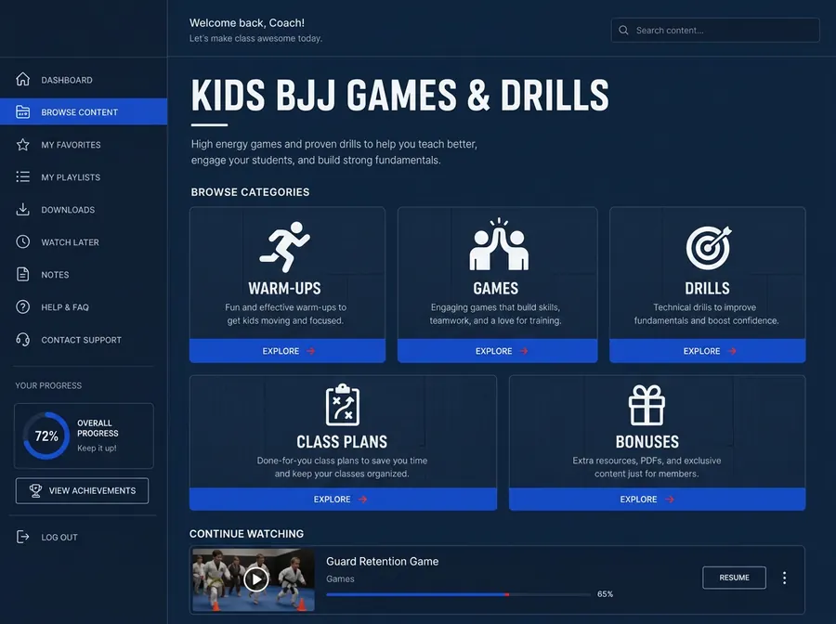Image resolution: width=836 pixels, height=624 pixels.
Task: Resume the Guard Retention Game video
Action: pos(734,578)
